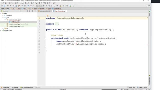Expand the res folder node
The image size is (160, 90).
(3, 28)
